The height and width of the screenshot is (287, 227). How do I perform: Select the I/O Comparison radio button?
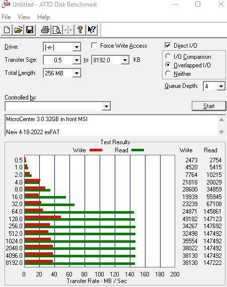tap(168, 56)
